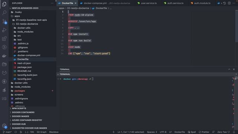Open the timeline history icon in editor toolbar
The width and height of the screenshot is (238, 134).
225,3
